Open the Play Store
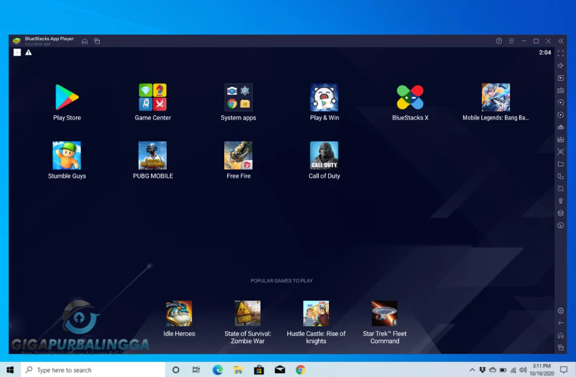576x377 pixels. (66, 96)
